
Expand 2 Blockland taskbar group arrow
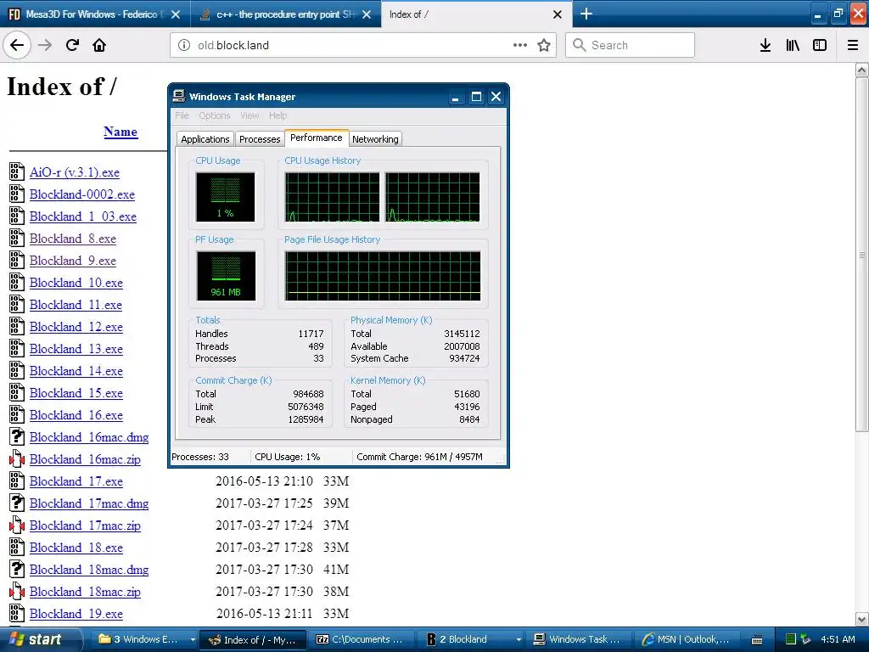519,639
